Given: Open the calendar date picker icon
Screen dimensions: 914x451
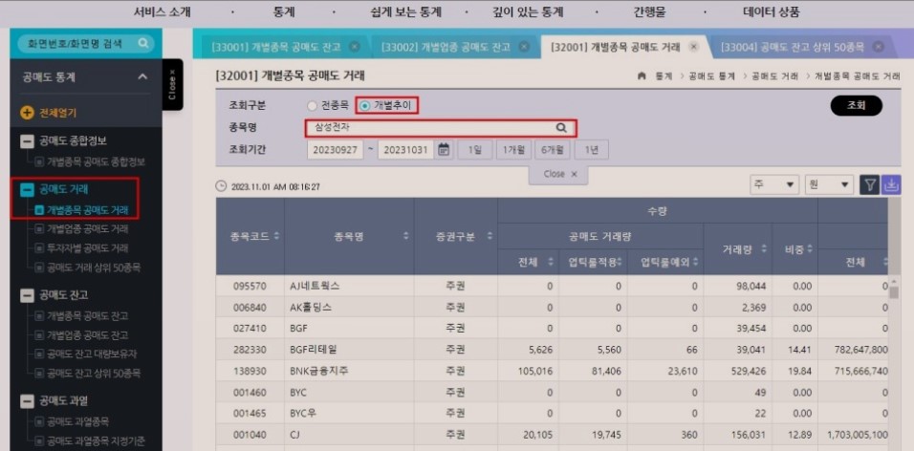Looking at the screenshot, I should [x=443, y=149].
